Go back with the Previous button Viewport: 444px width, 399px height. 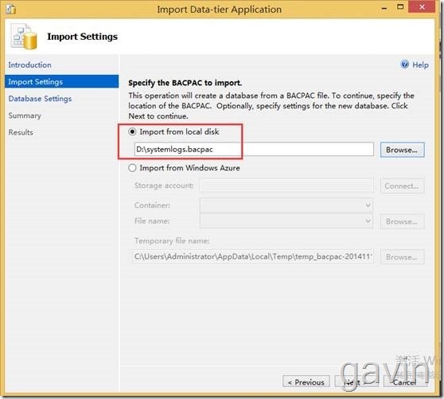[x=306, y=382]
